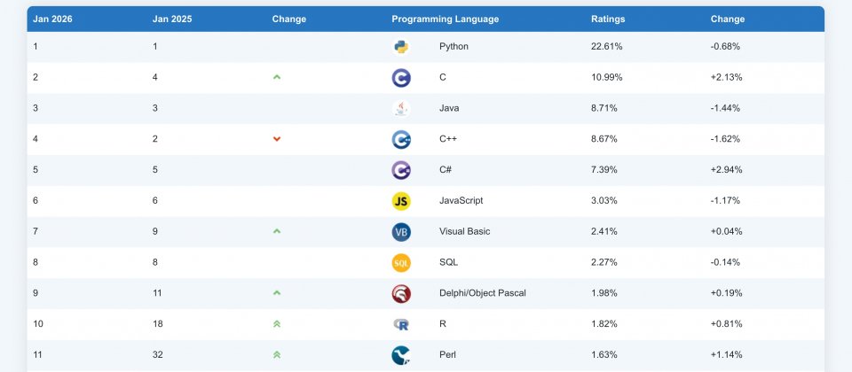Click the 22.61% rating for Python

[606, 47]
